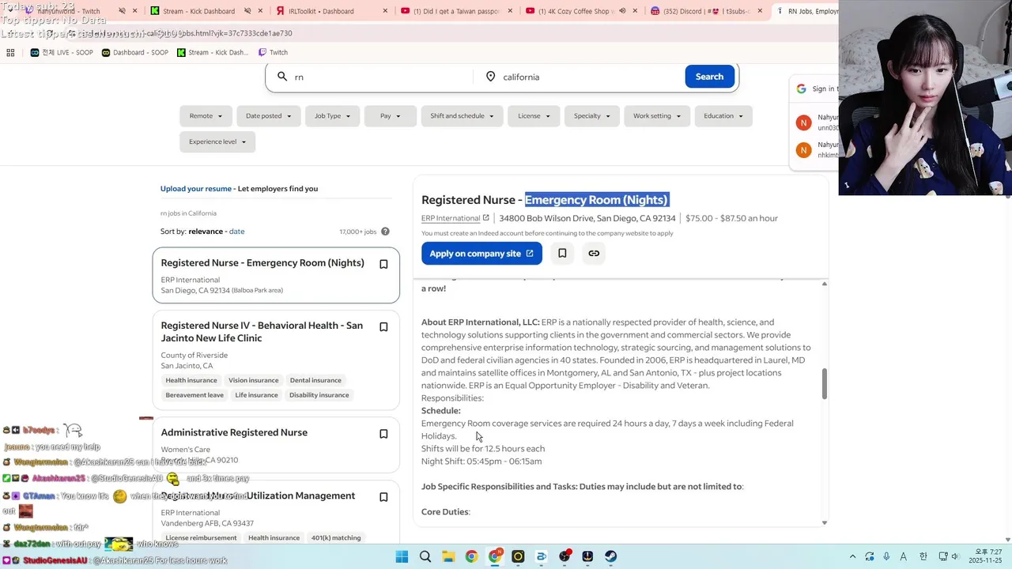Open the Registered Nurse IV Behavioral Health listing
The image size is (1012, 569).
[262, 332]
